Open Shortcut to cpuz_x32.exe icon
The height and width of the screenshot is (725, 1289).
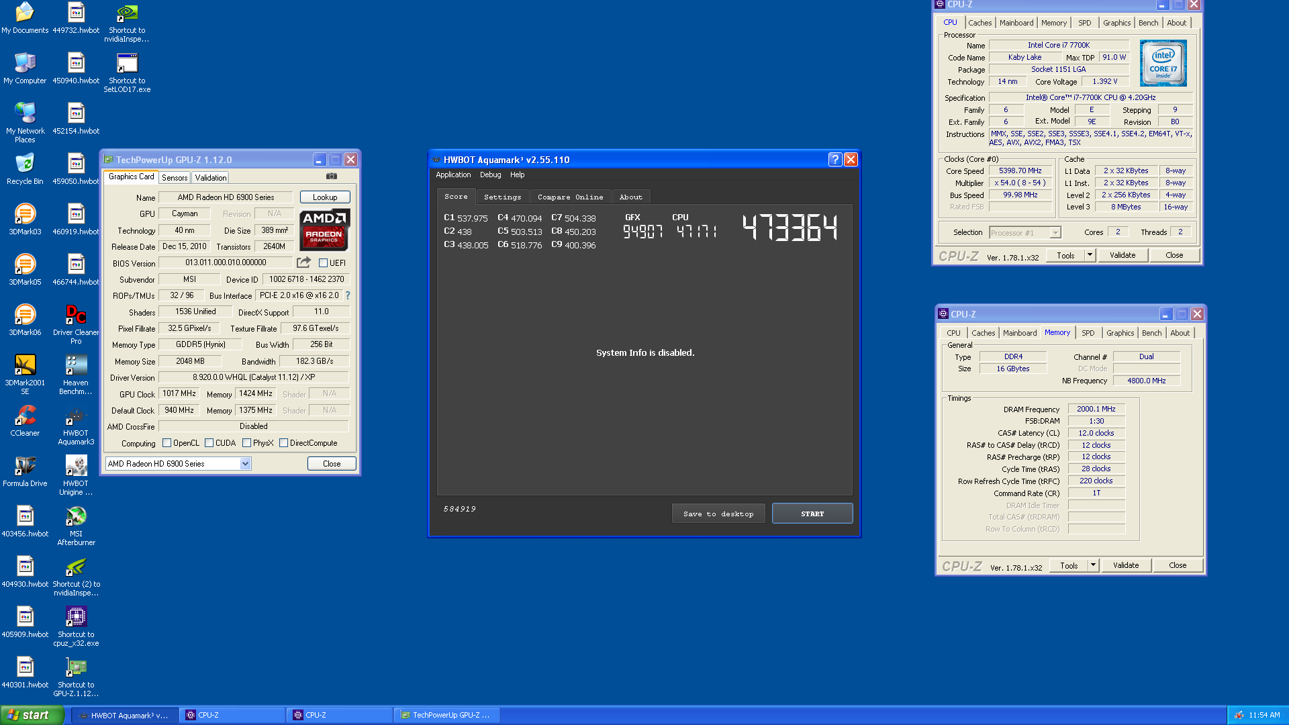point(76,626)
